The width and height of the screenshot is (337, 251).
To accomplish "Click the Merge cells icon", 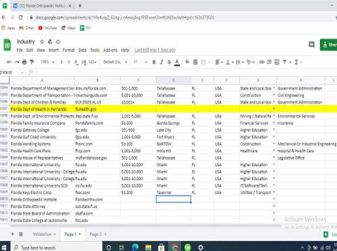I will pos(203,62).
